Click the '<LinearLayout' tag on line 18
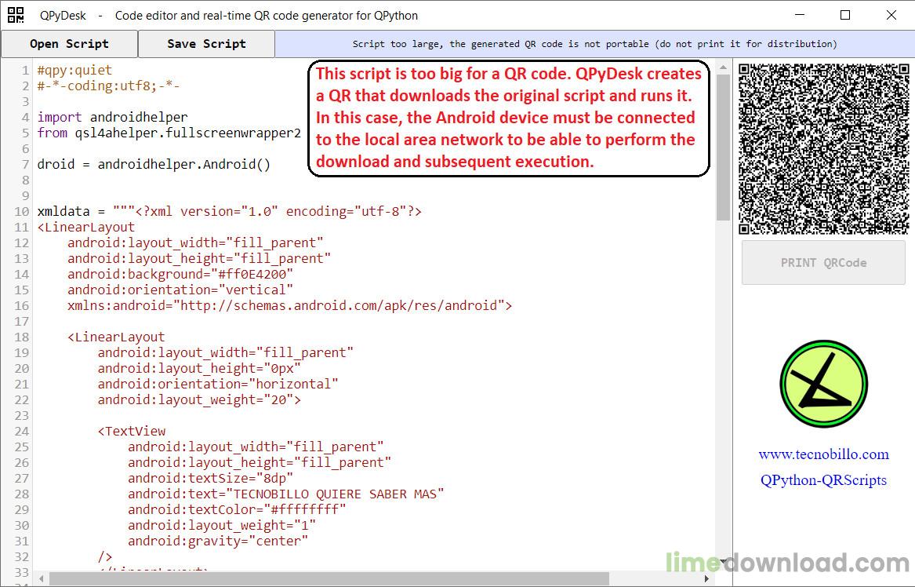915x587 pixels. [x=116, y=337]
